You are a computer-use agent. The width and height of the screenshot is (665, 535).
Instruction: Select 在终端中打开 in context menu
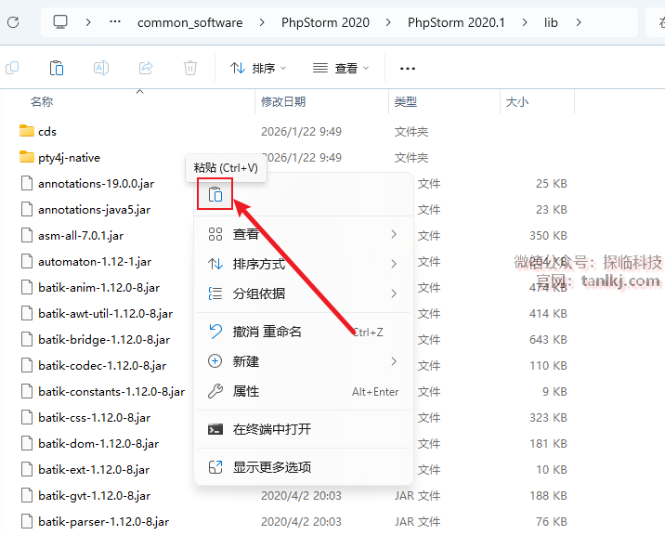(303, 429)
